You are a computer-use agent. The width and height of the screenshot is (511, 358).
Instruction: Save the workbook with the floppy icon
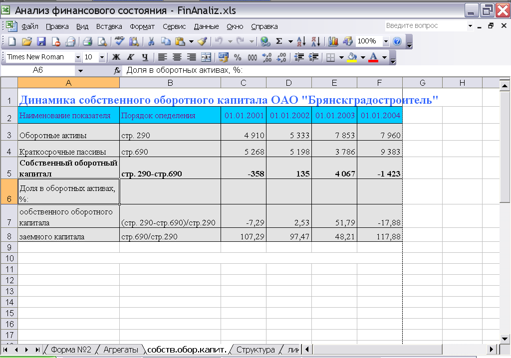click(41, 41)
